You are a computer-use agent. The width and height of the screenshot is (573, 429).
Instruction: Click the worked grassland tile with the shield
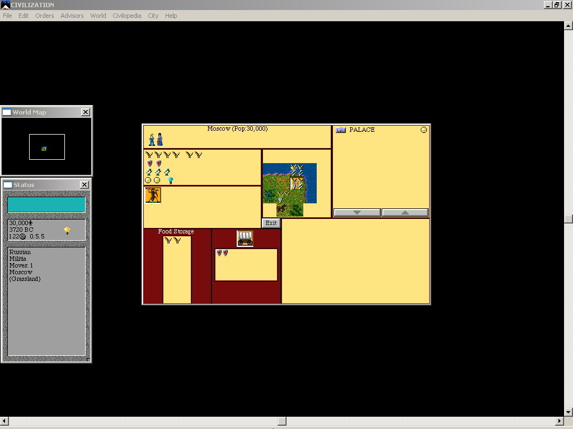(283, 196)
